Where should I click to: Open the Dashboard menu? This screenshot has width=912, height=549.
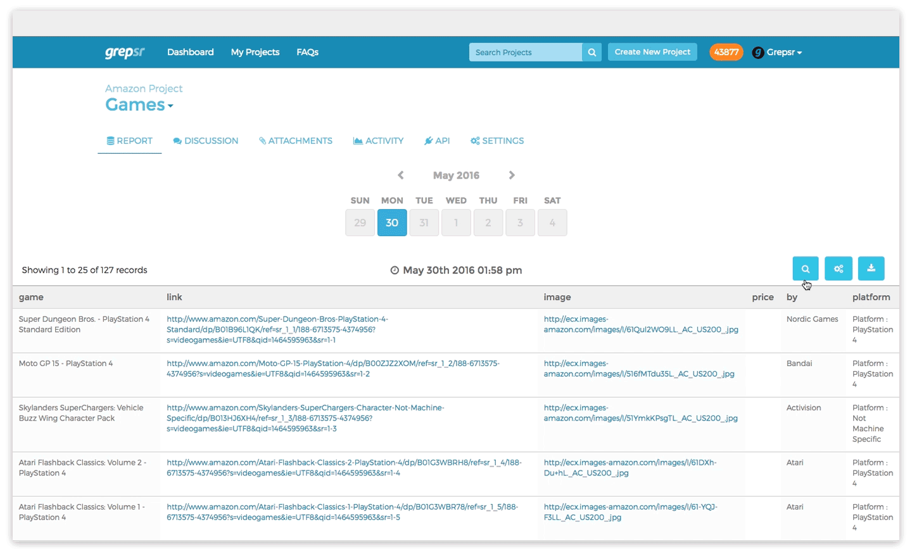click(x=190, y=52)
